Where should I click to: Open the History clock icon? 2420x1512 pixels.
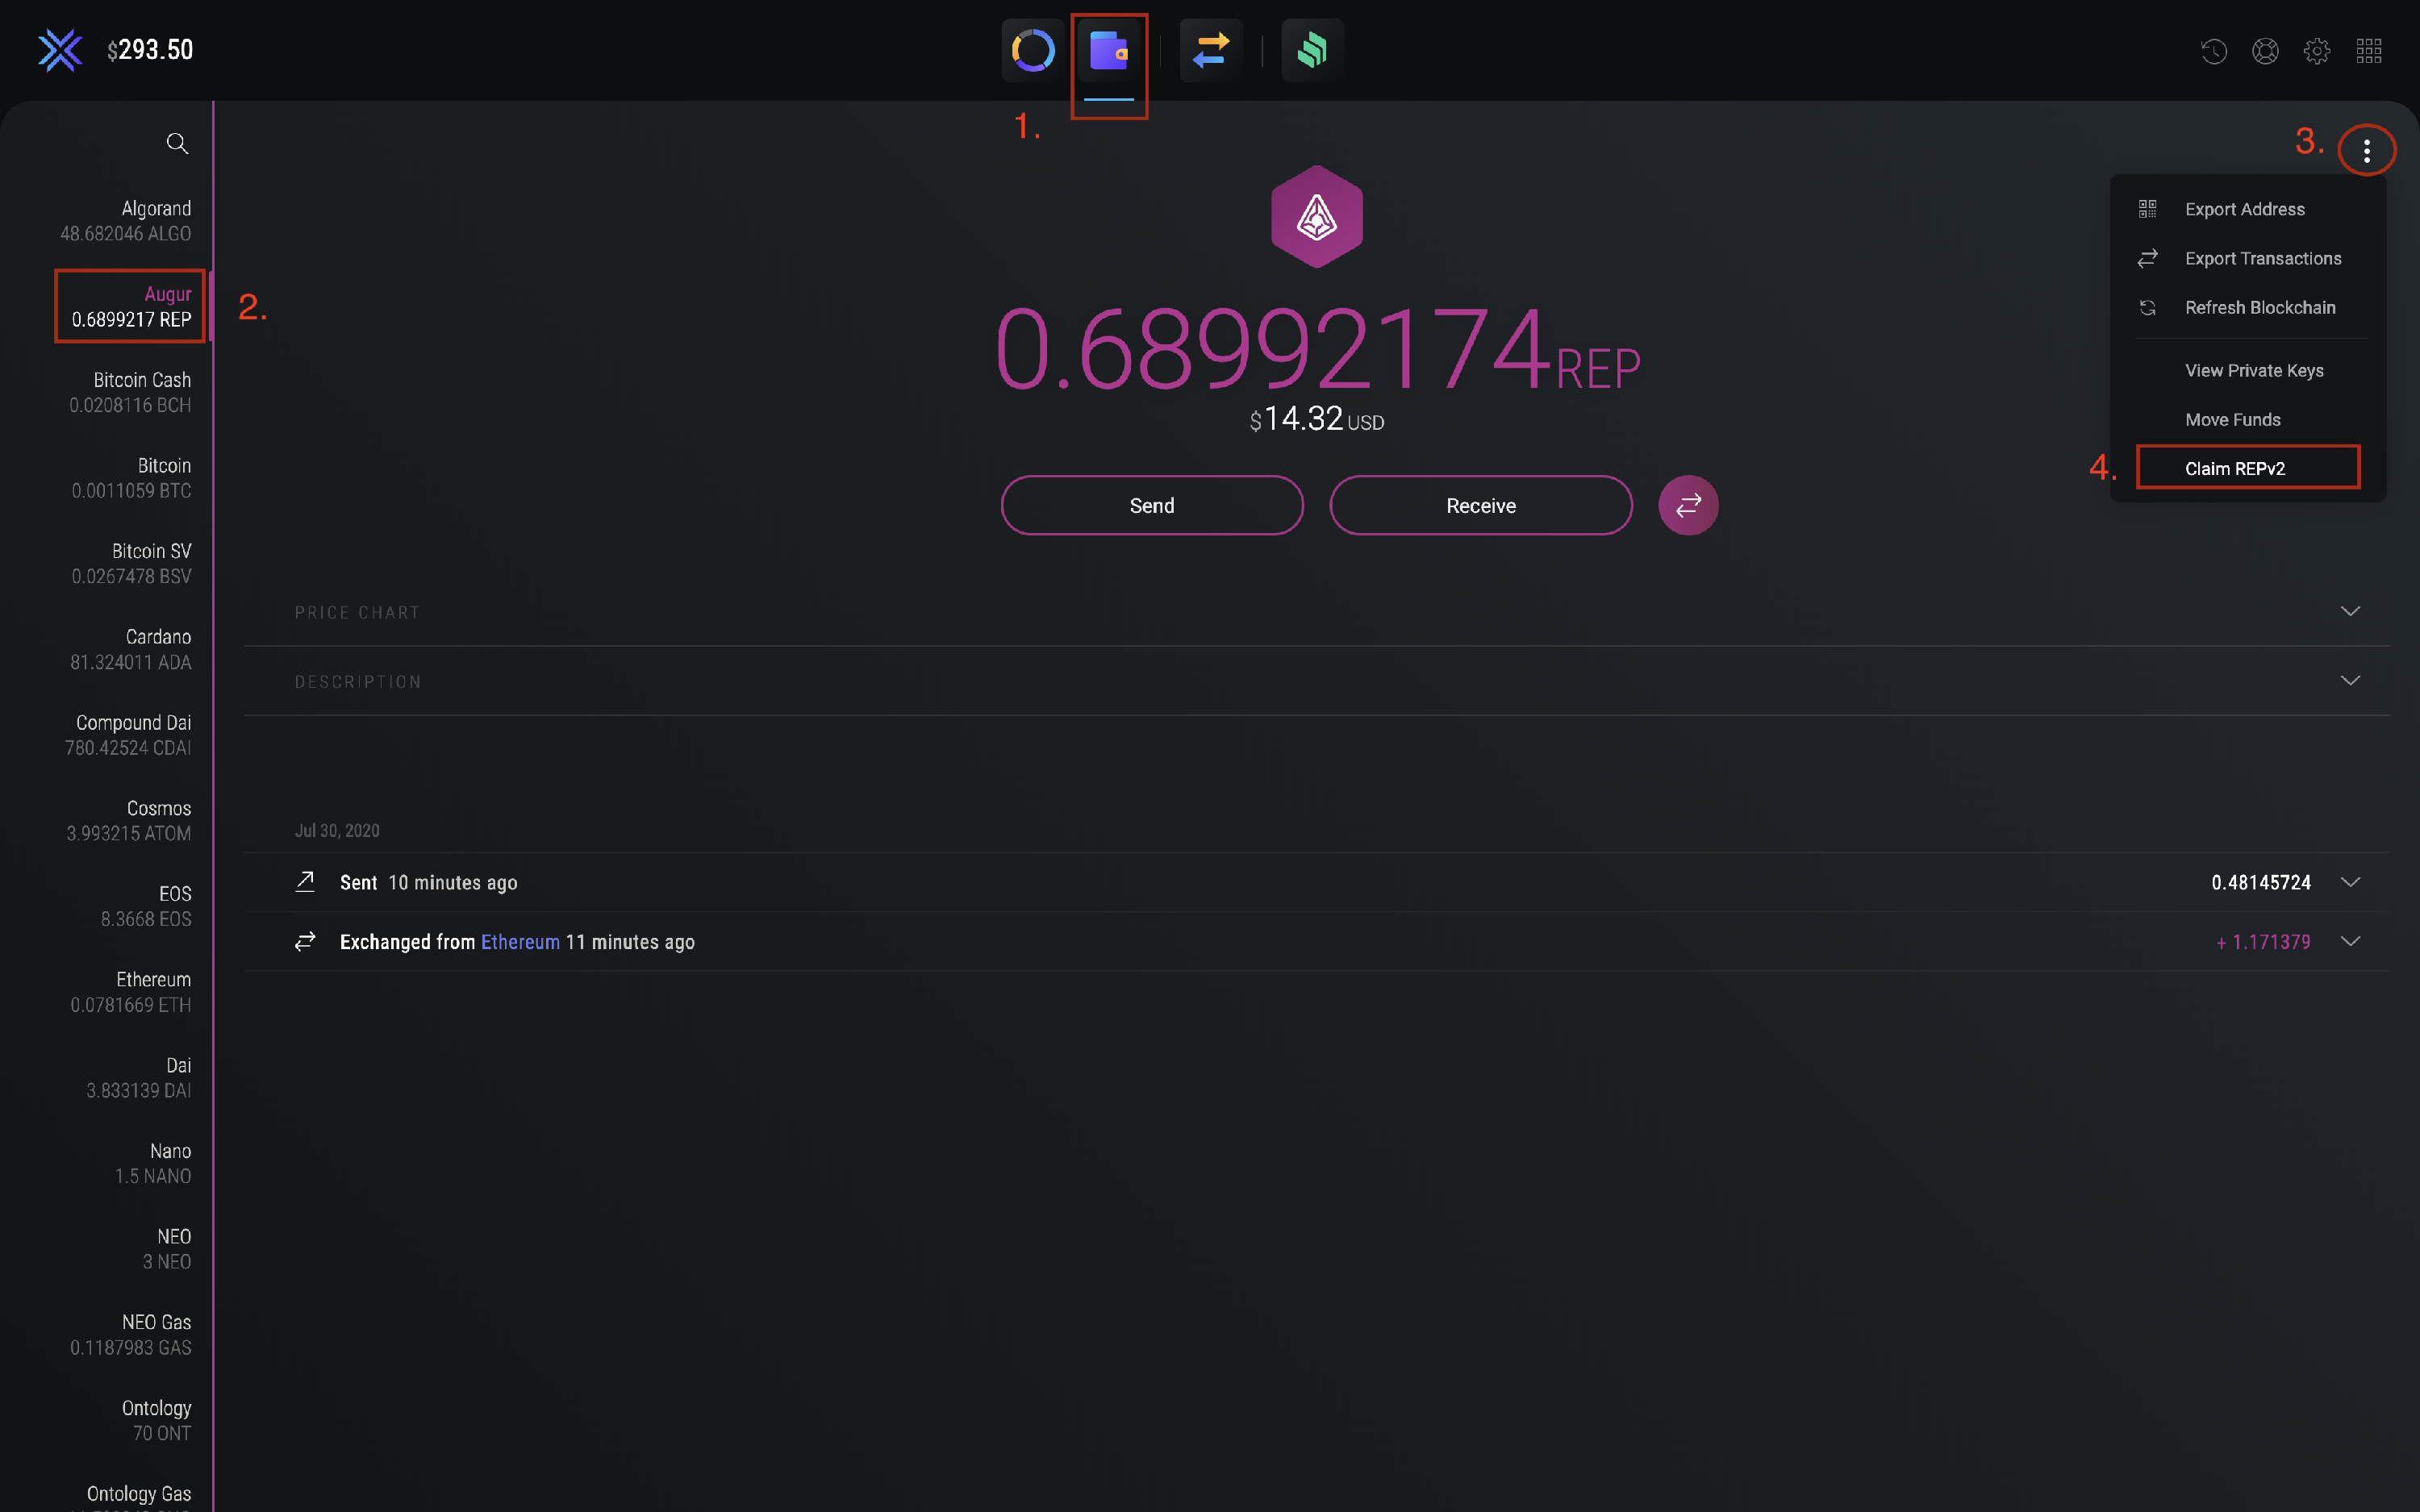tap(2214, 51)
